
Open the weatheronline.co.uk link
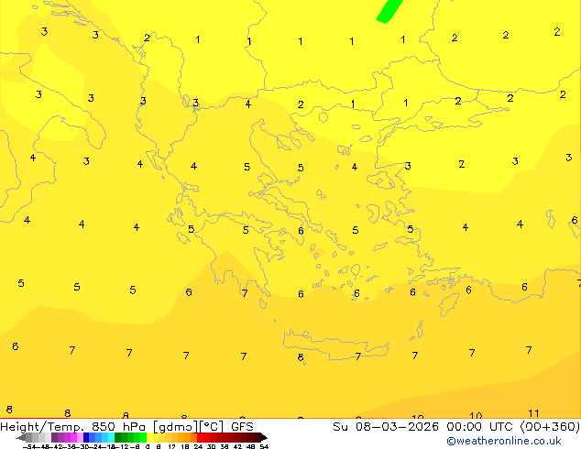[504, 441]
